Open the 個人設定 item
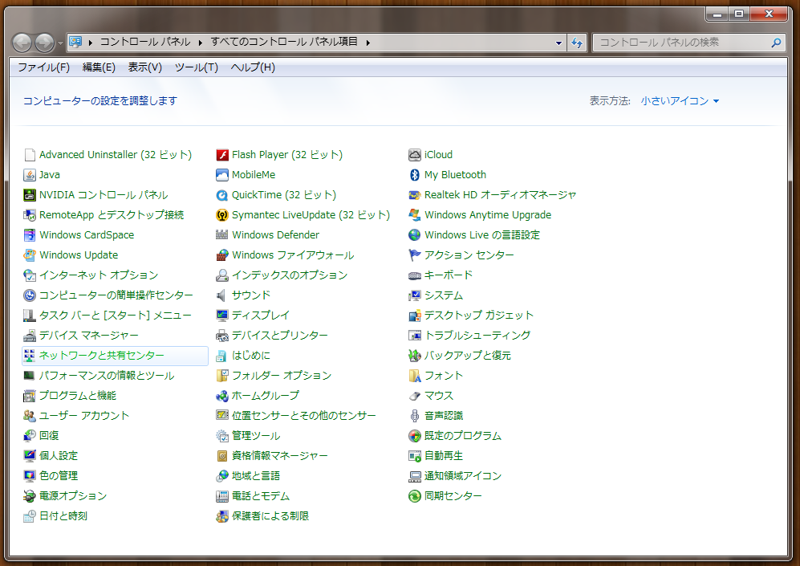The width and height of the screenshot is (800, 566). click(x=59, y=456)
